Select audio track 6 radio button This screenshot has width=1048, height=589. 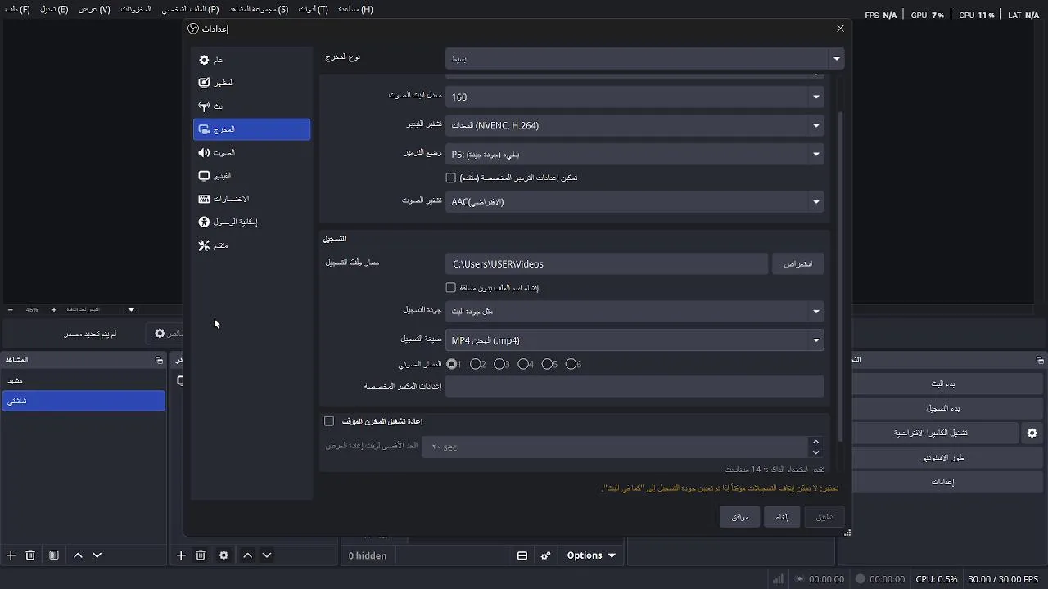tap(570, 364)
